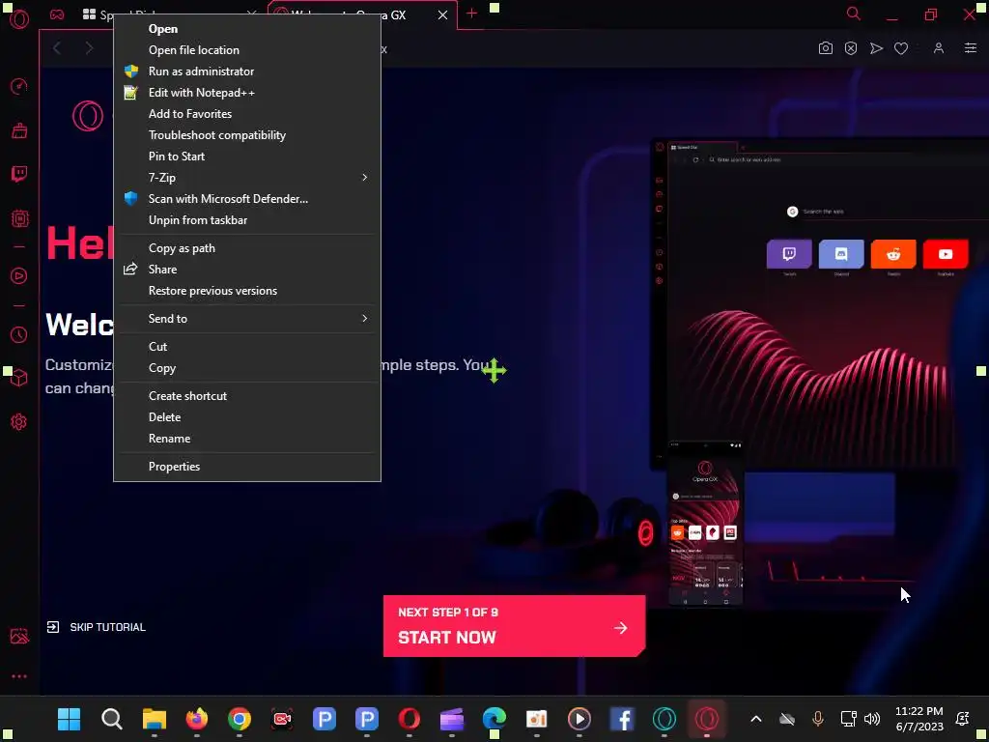This screenshot has height=742, width=989.
Task: Open ad blocker shield icon
Action: [x=851, y=48]
